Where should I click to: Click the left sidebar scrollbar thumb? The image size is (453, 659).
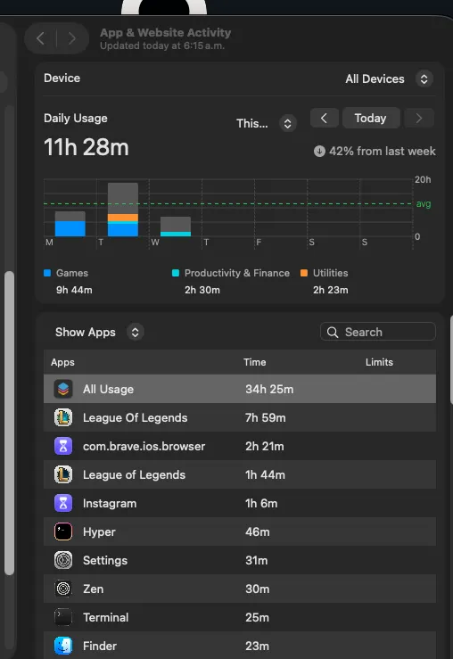(9, 423)
